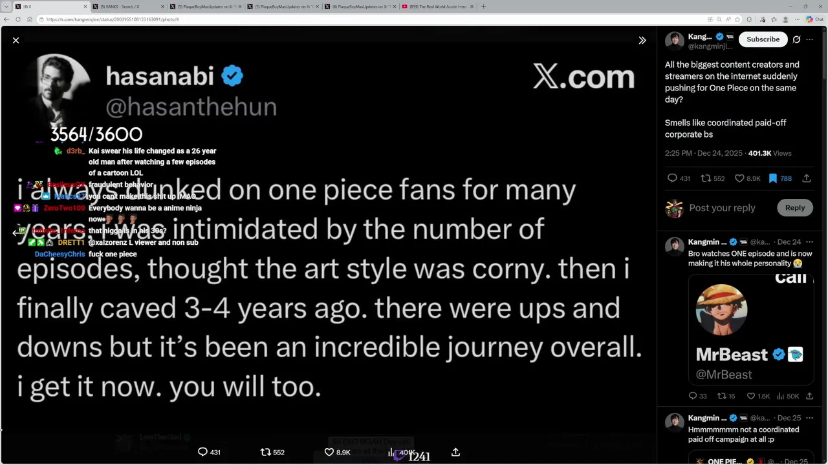Like the main post in the sidebar
Image resolution: width=828 pixels, height=465 pixels.
739,178
